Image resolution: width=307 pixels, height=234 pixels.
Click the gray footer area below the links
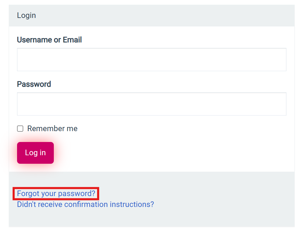coord(151,218)
